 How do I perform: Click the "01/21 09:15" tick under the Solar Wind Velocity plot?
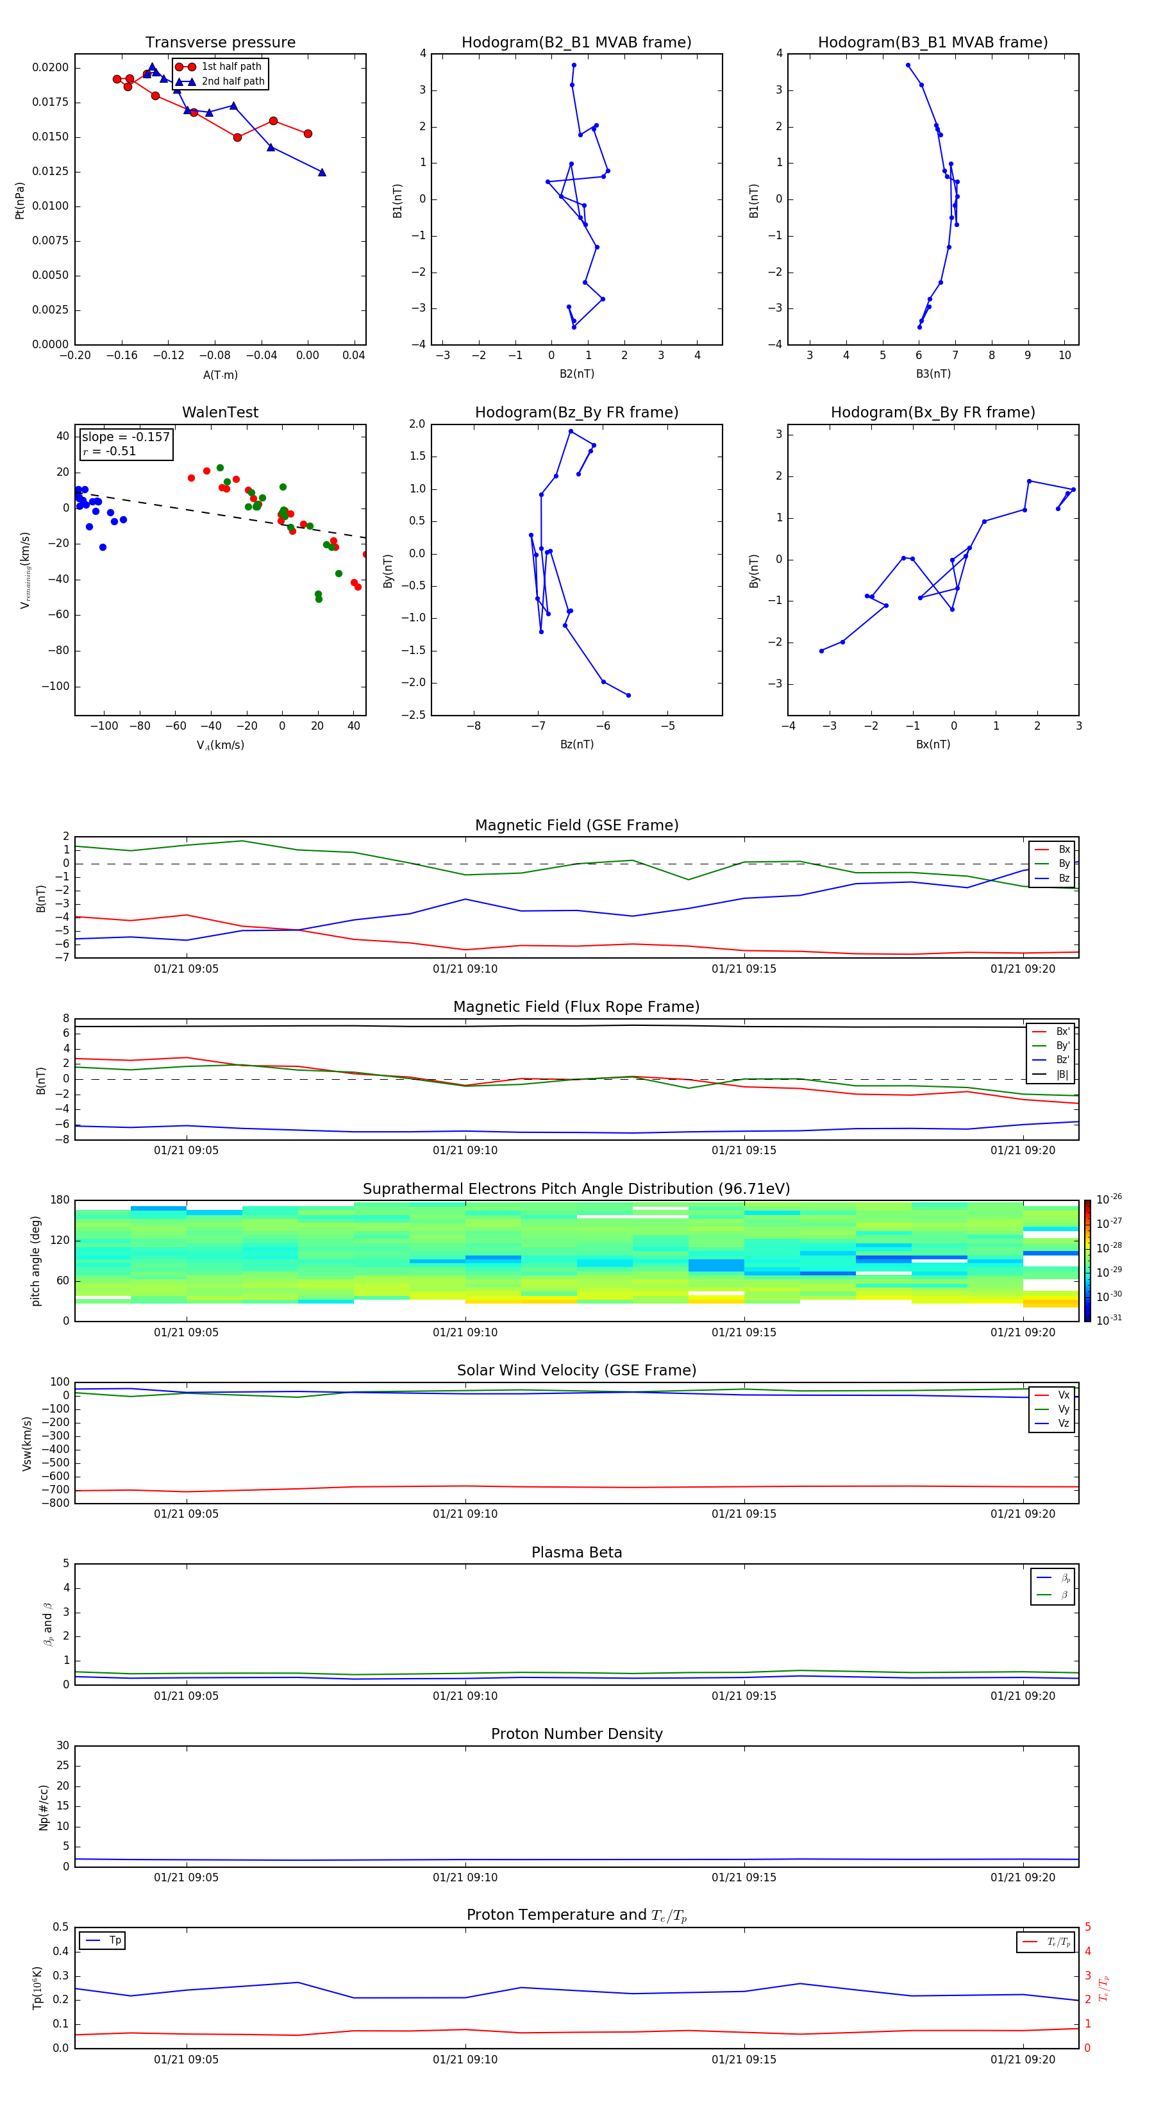[743, 1514]
